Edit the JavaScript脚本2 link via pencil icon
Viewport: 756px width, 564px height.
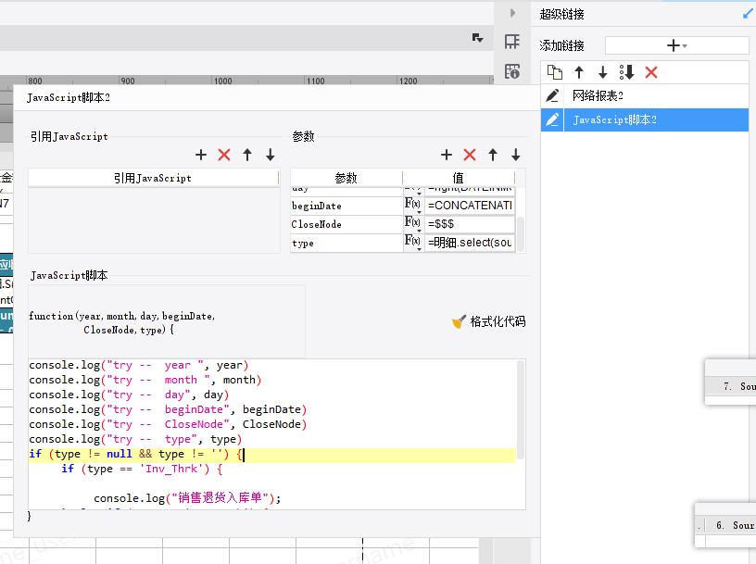[x=552, y=119]
